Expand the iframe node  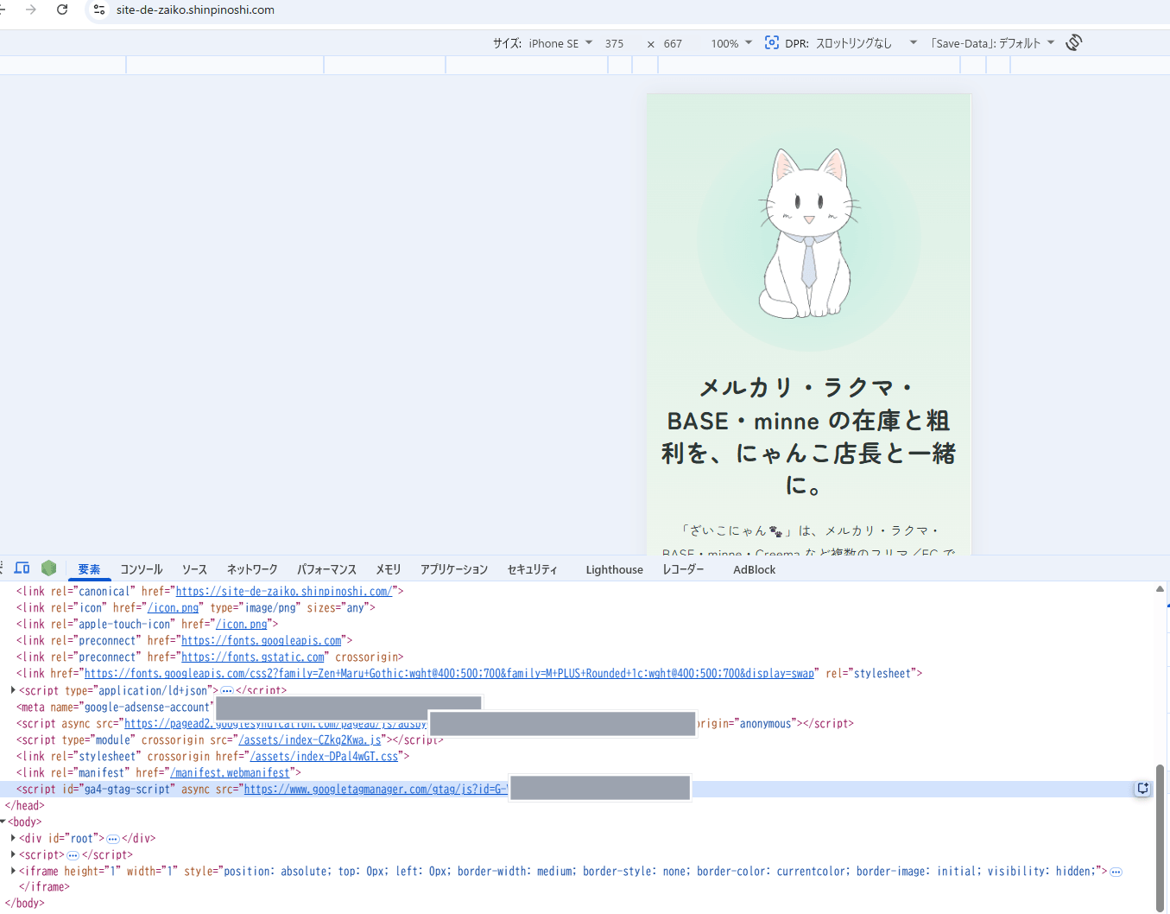pos(13,870)
